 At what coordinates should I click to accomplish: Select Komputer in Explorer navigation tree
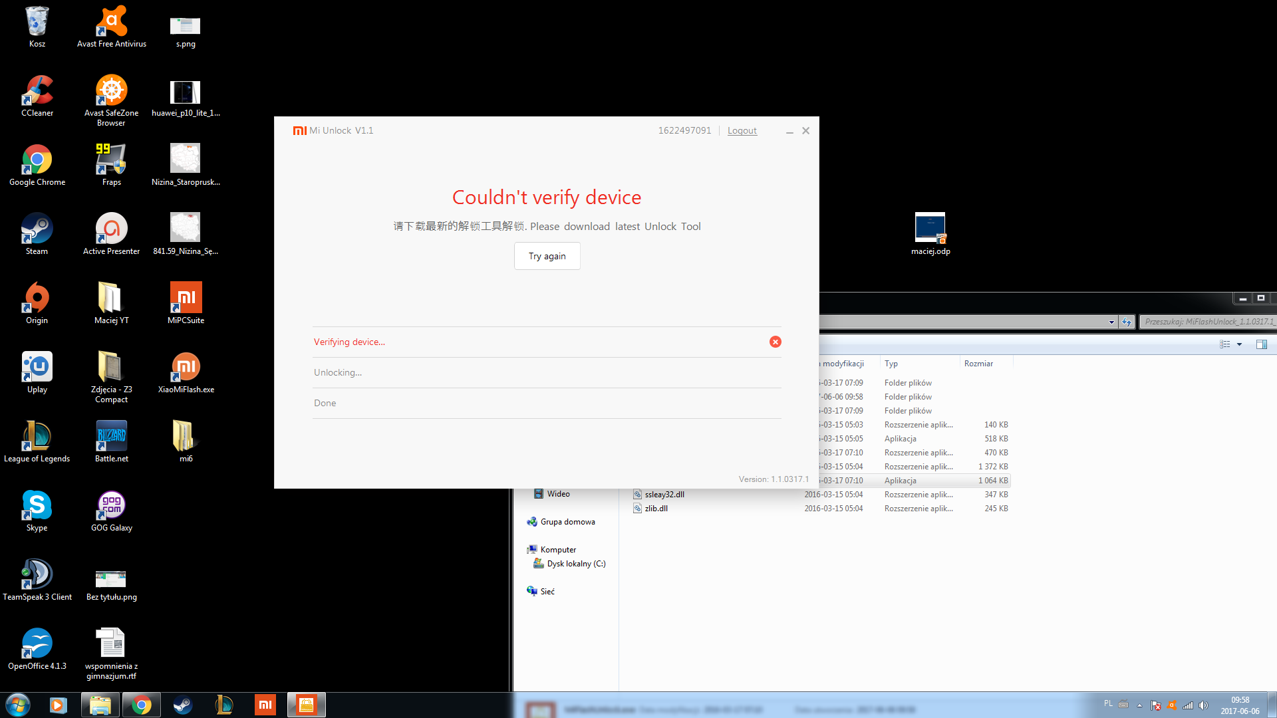click(551, 550)
